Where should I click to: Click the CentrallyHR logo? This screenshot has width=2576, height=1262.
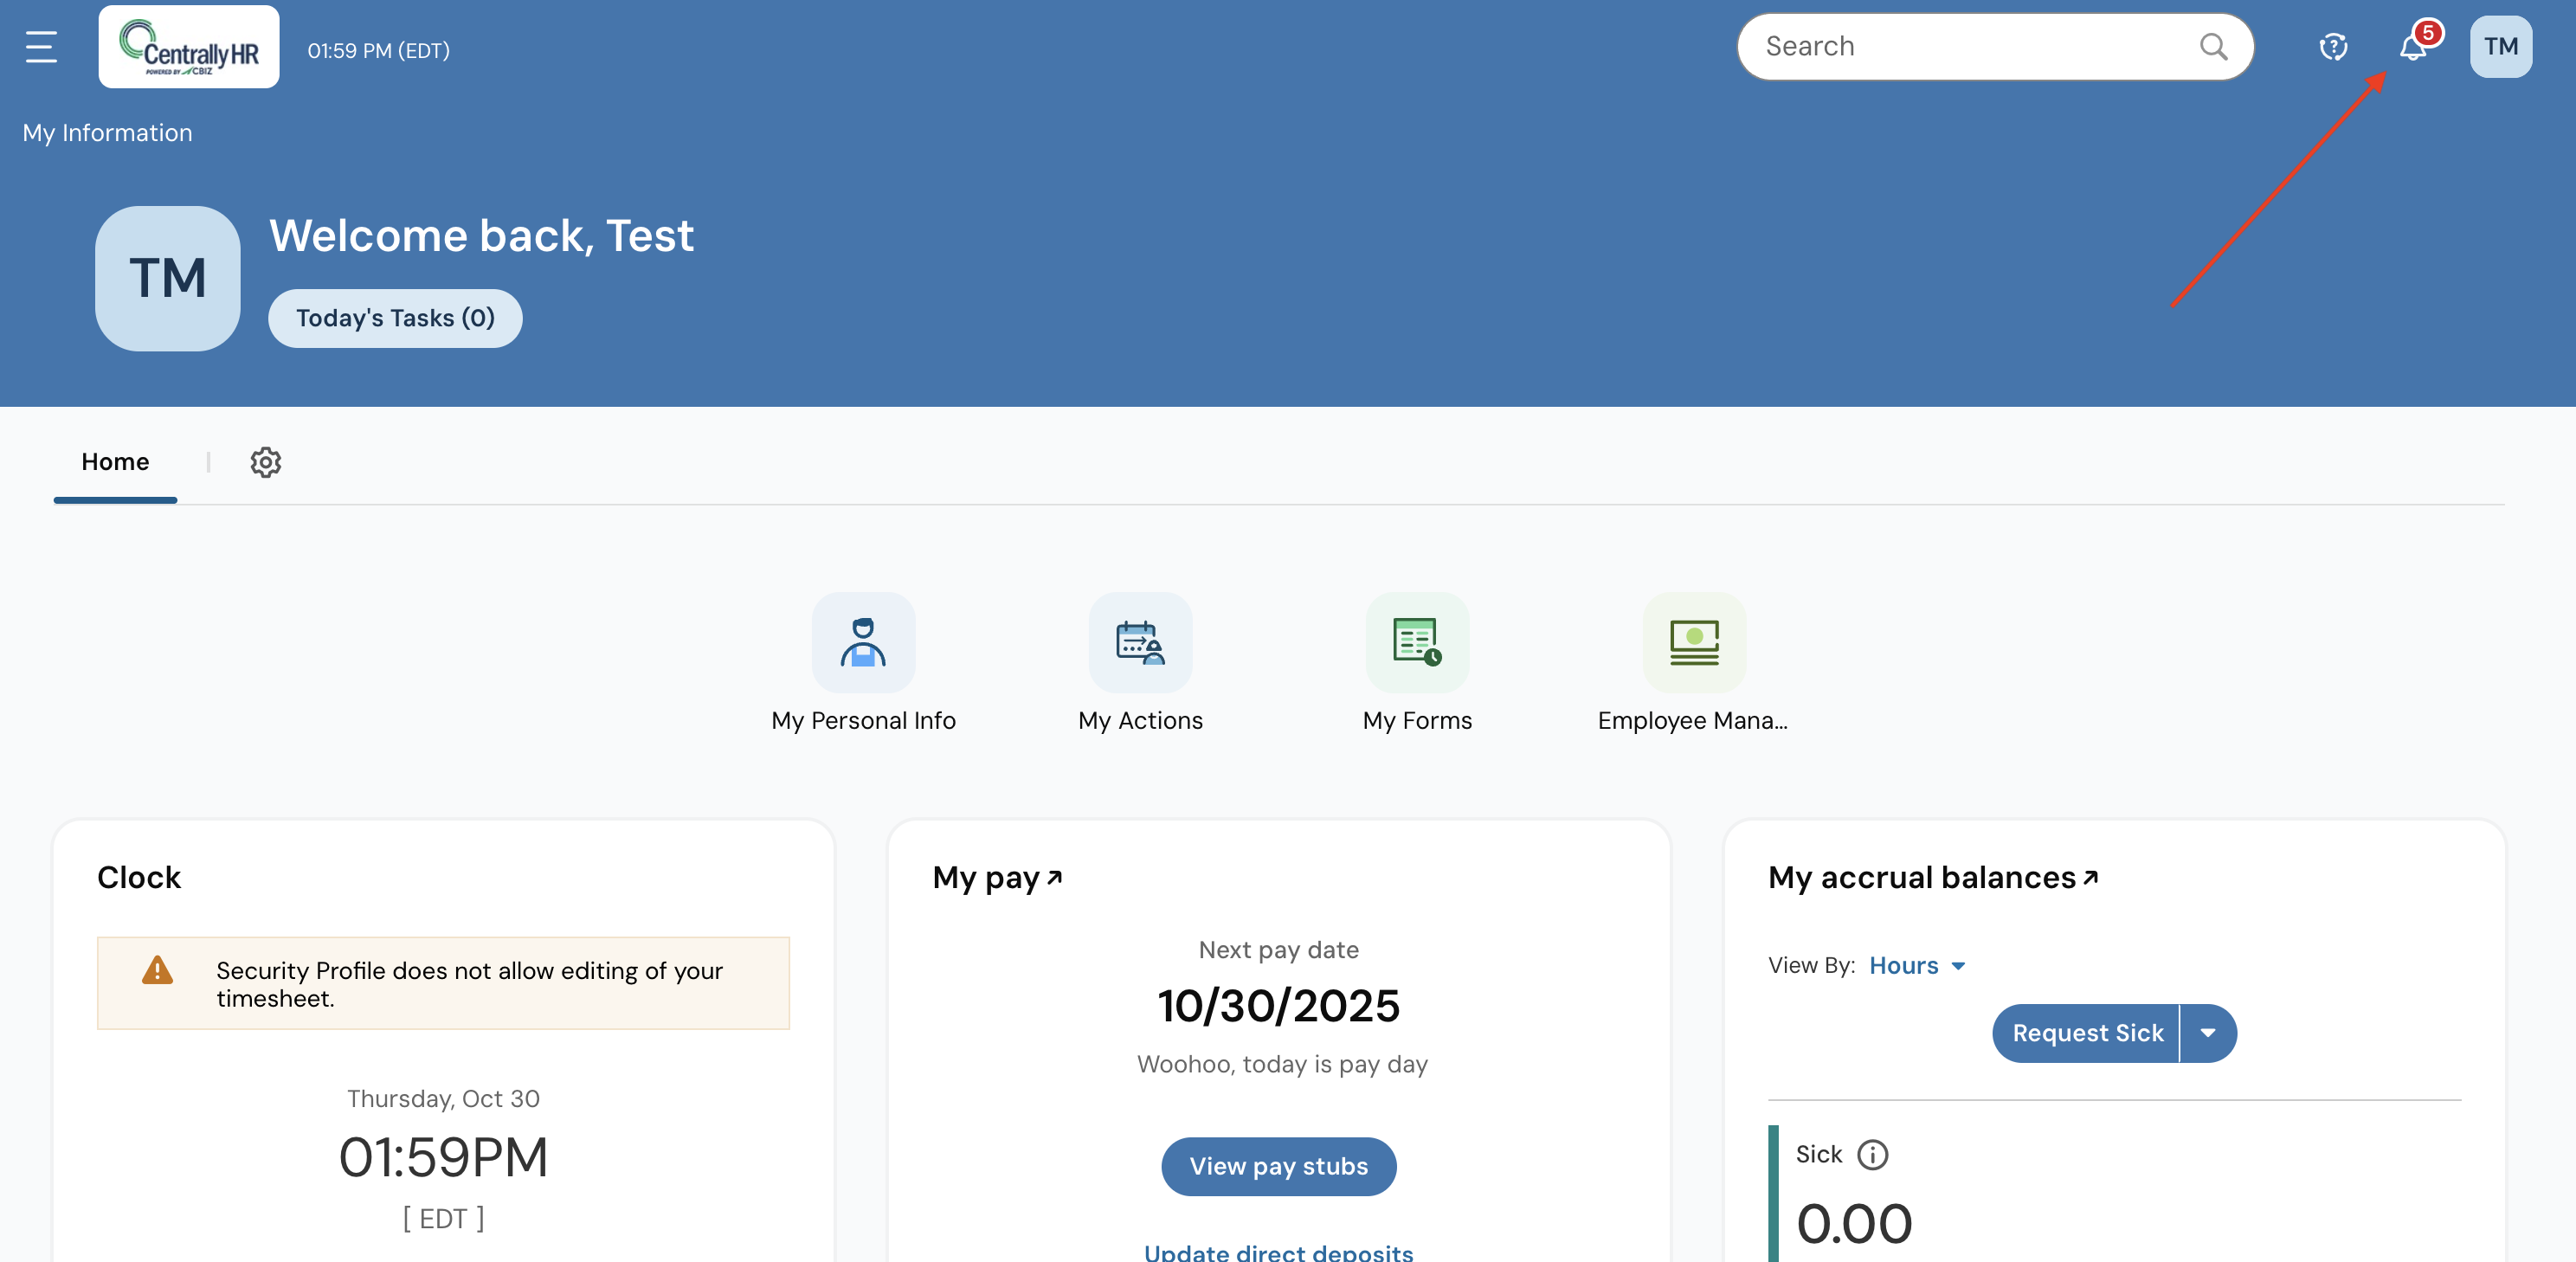[189, 47]
